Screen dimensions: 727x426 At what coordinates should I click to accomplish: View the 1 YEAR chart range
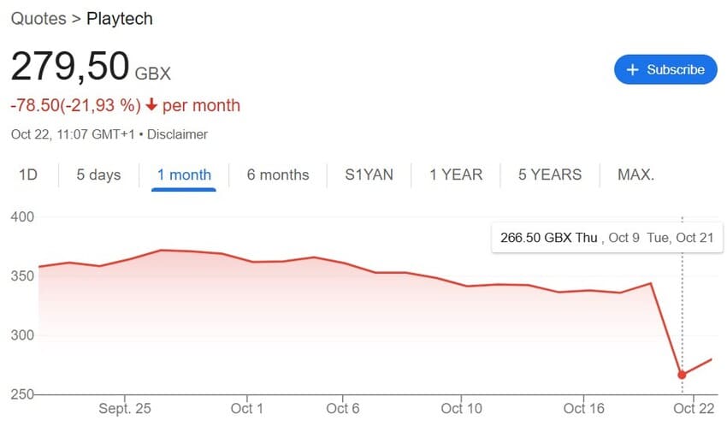click(456, 175)
